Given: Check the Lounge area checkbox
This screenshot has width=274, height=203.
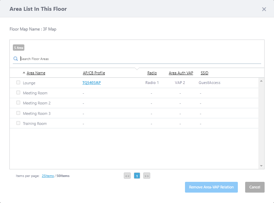Looking at the screenshot, I should [x=18, y=83].
